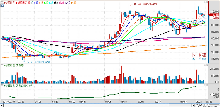Click the 0.00% change value
220x107 pixels.
click(x=216, y=18)
